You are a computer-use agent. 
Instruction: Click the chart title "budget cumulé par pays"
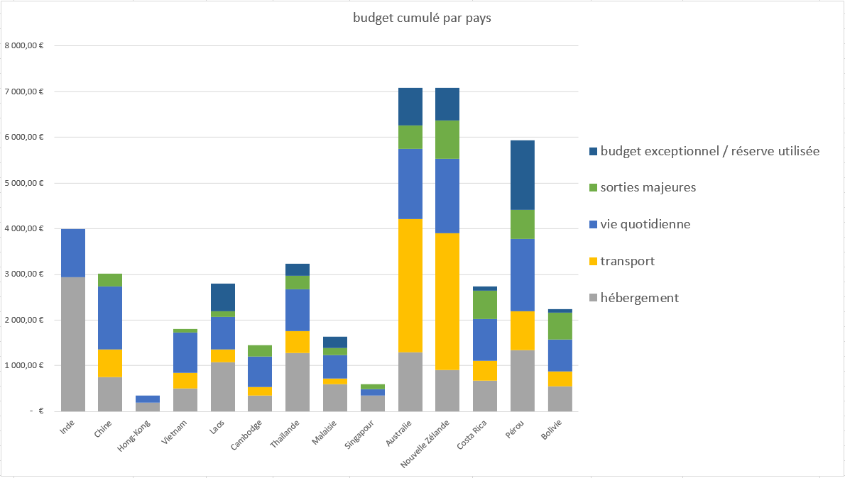pyautogui.click(x=422, y=18)
